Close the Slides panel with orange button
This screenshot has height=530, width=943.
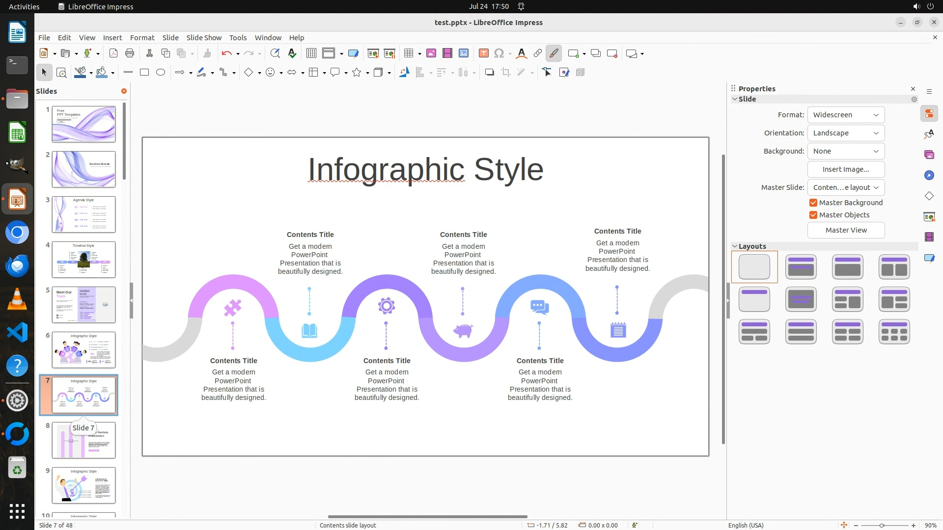(124, 91)
